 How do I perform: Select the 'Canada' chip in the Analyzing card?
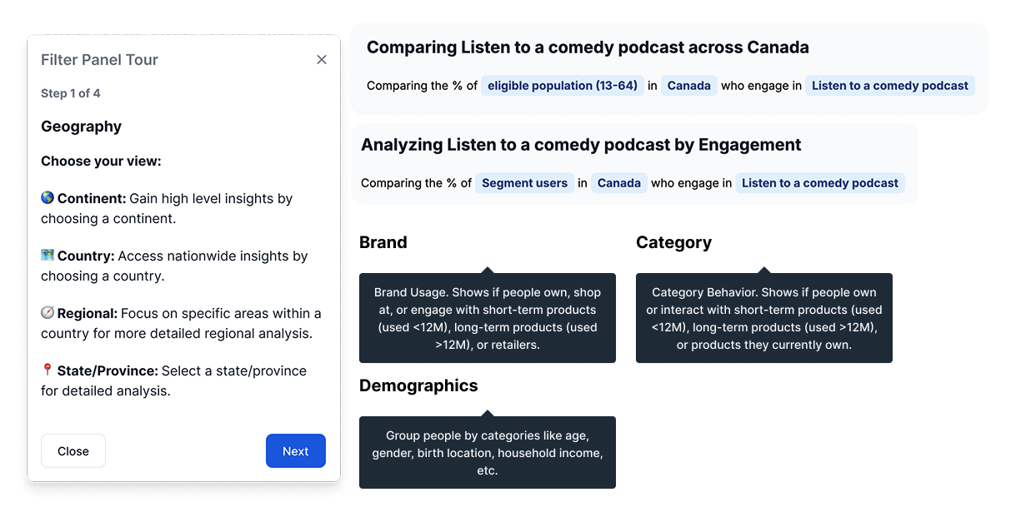(619, 183)
